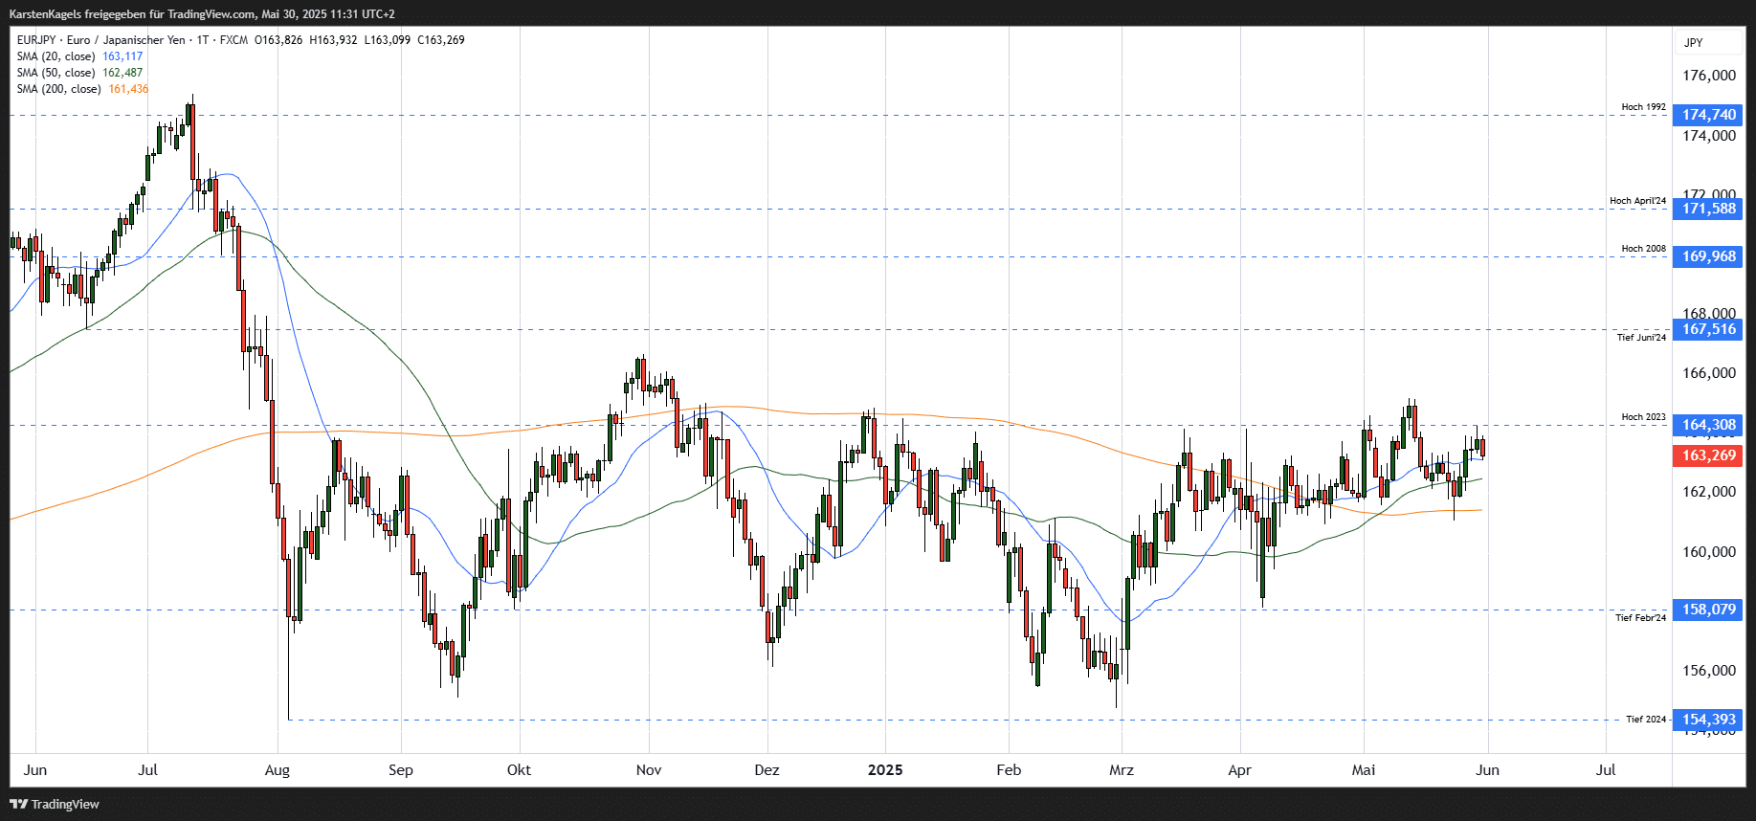Click the 164,308 price level label
The image size is (1756, 821).
pos(1708,425)
